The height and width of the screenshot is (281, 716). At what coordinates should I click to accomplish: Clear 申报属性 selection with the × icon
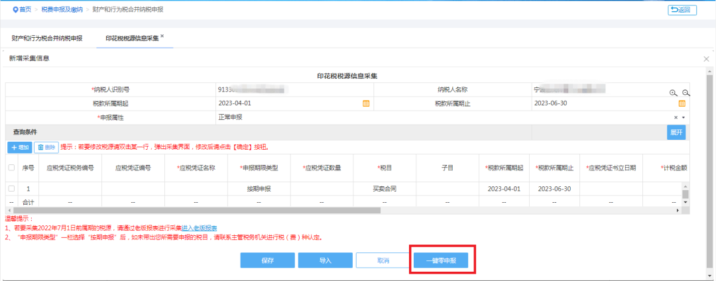[676, 117]
